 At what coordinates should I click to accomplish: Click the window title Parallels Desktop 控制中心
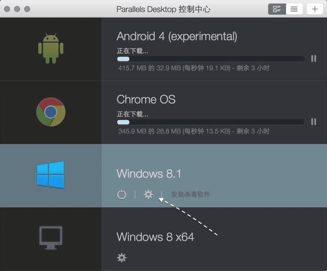point(163,9)
